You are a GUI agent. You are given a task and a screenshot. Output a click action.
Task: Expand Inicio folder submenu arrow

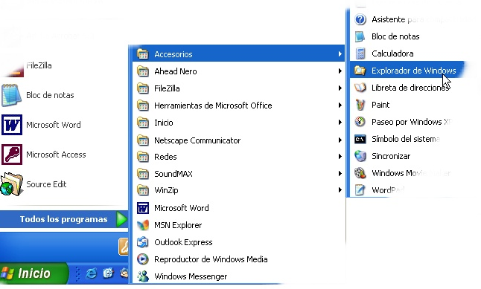[340, 123]
